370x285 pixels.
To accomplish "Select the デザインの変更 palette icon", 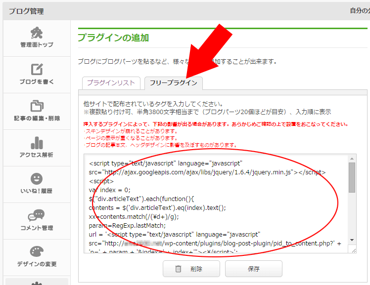I will click(37, 251).
